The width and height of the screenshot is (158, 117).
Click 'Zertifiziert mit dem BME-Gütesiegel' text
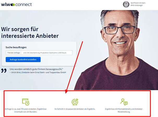click(138, 4)
